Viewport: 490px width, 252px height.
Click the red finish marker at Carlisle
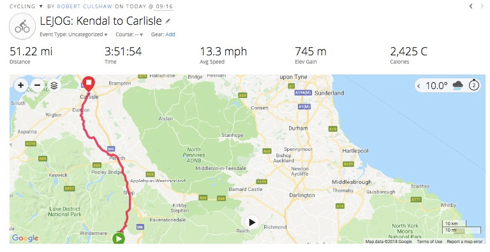pos(89,84)
